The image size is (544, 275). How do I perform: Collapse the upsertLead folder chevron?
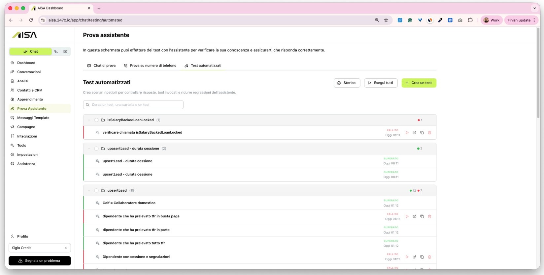89,190
